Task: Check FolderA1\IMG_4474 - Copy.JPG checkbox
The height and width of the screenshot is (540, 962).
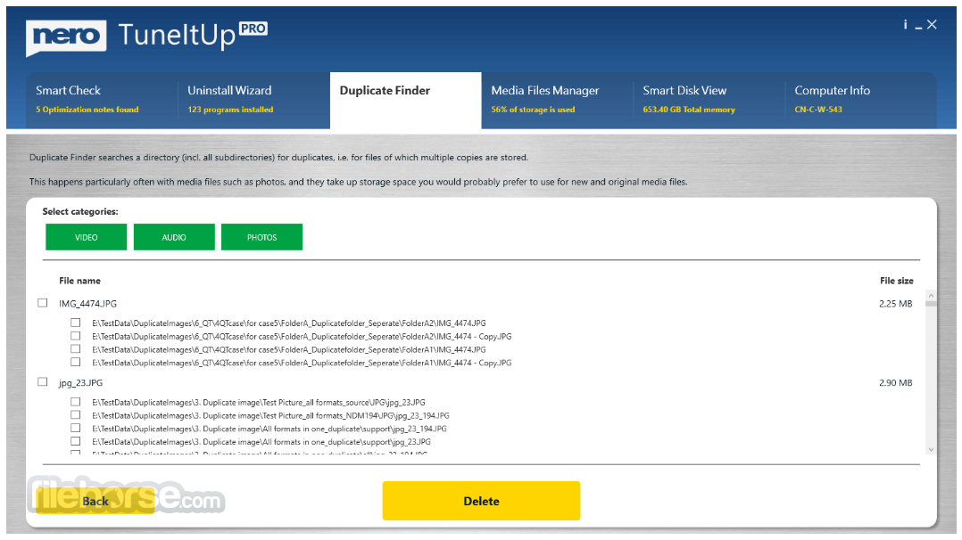Action: [76, 363]
